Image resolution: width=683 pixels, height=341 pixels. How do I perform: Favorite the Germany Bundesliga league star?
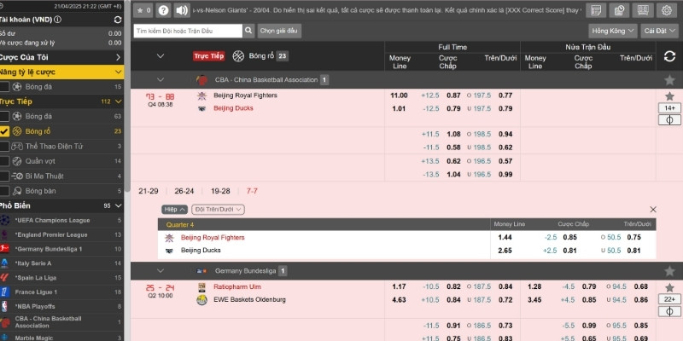(x=669, y=271)
